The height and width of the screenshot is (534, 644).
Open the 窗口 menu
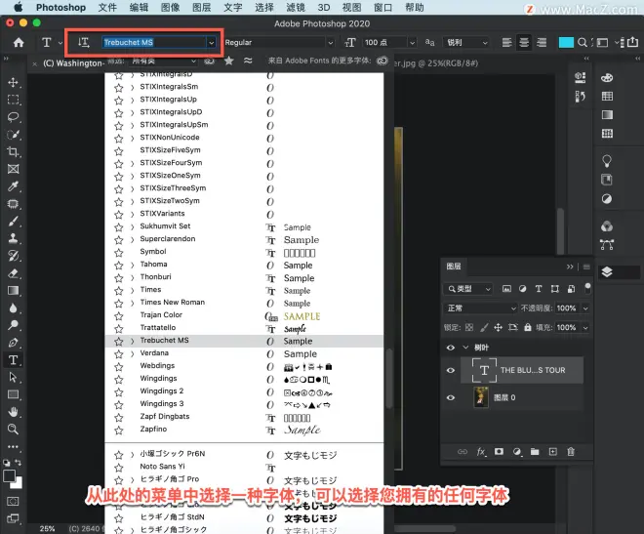click(x=382, y=8)
